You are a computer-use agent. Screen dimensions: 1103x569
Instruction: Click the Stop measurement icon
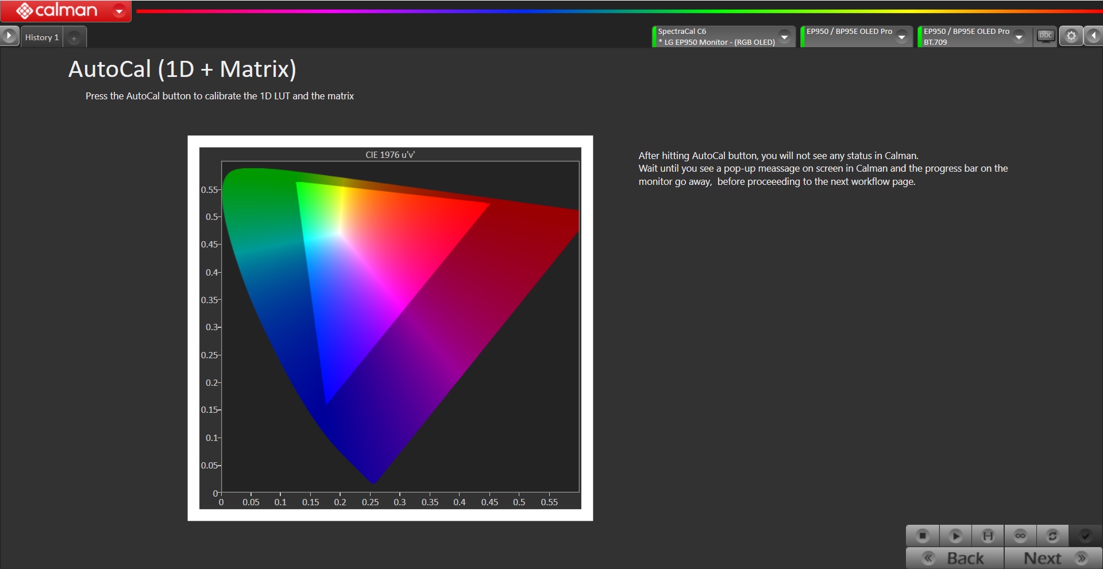pyautogui.click(x=923, y=536)
